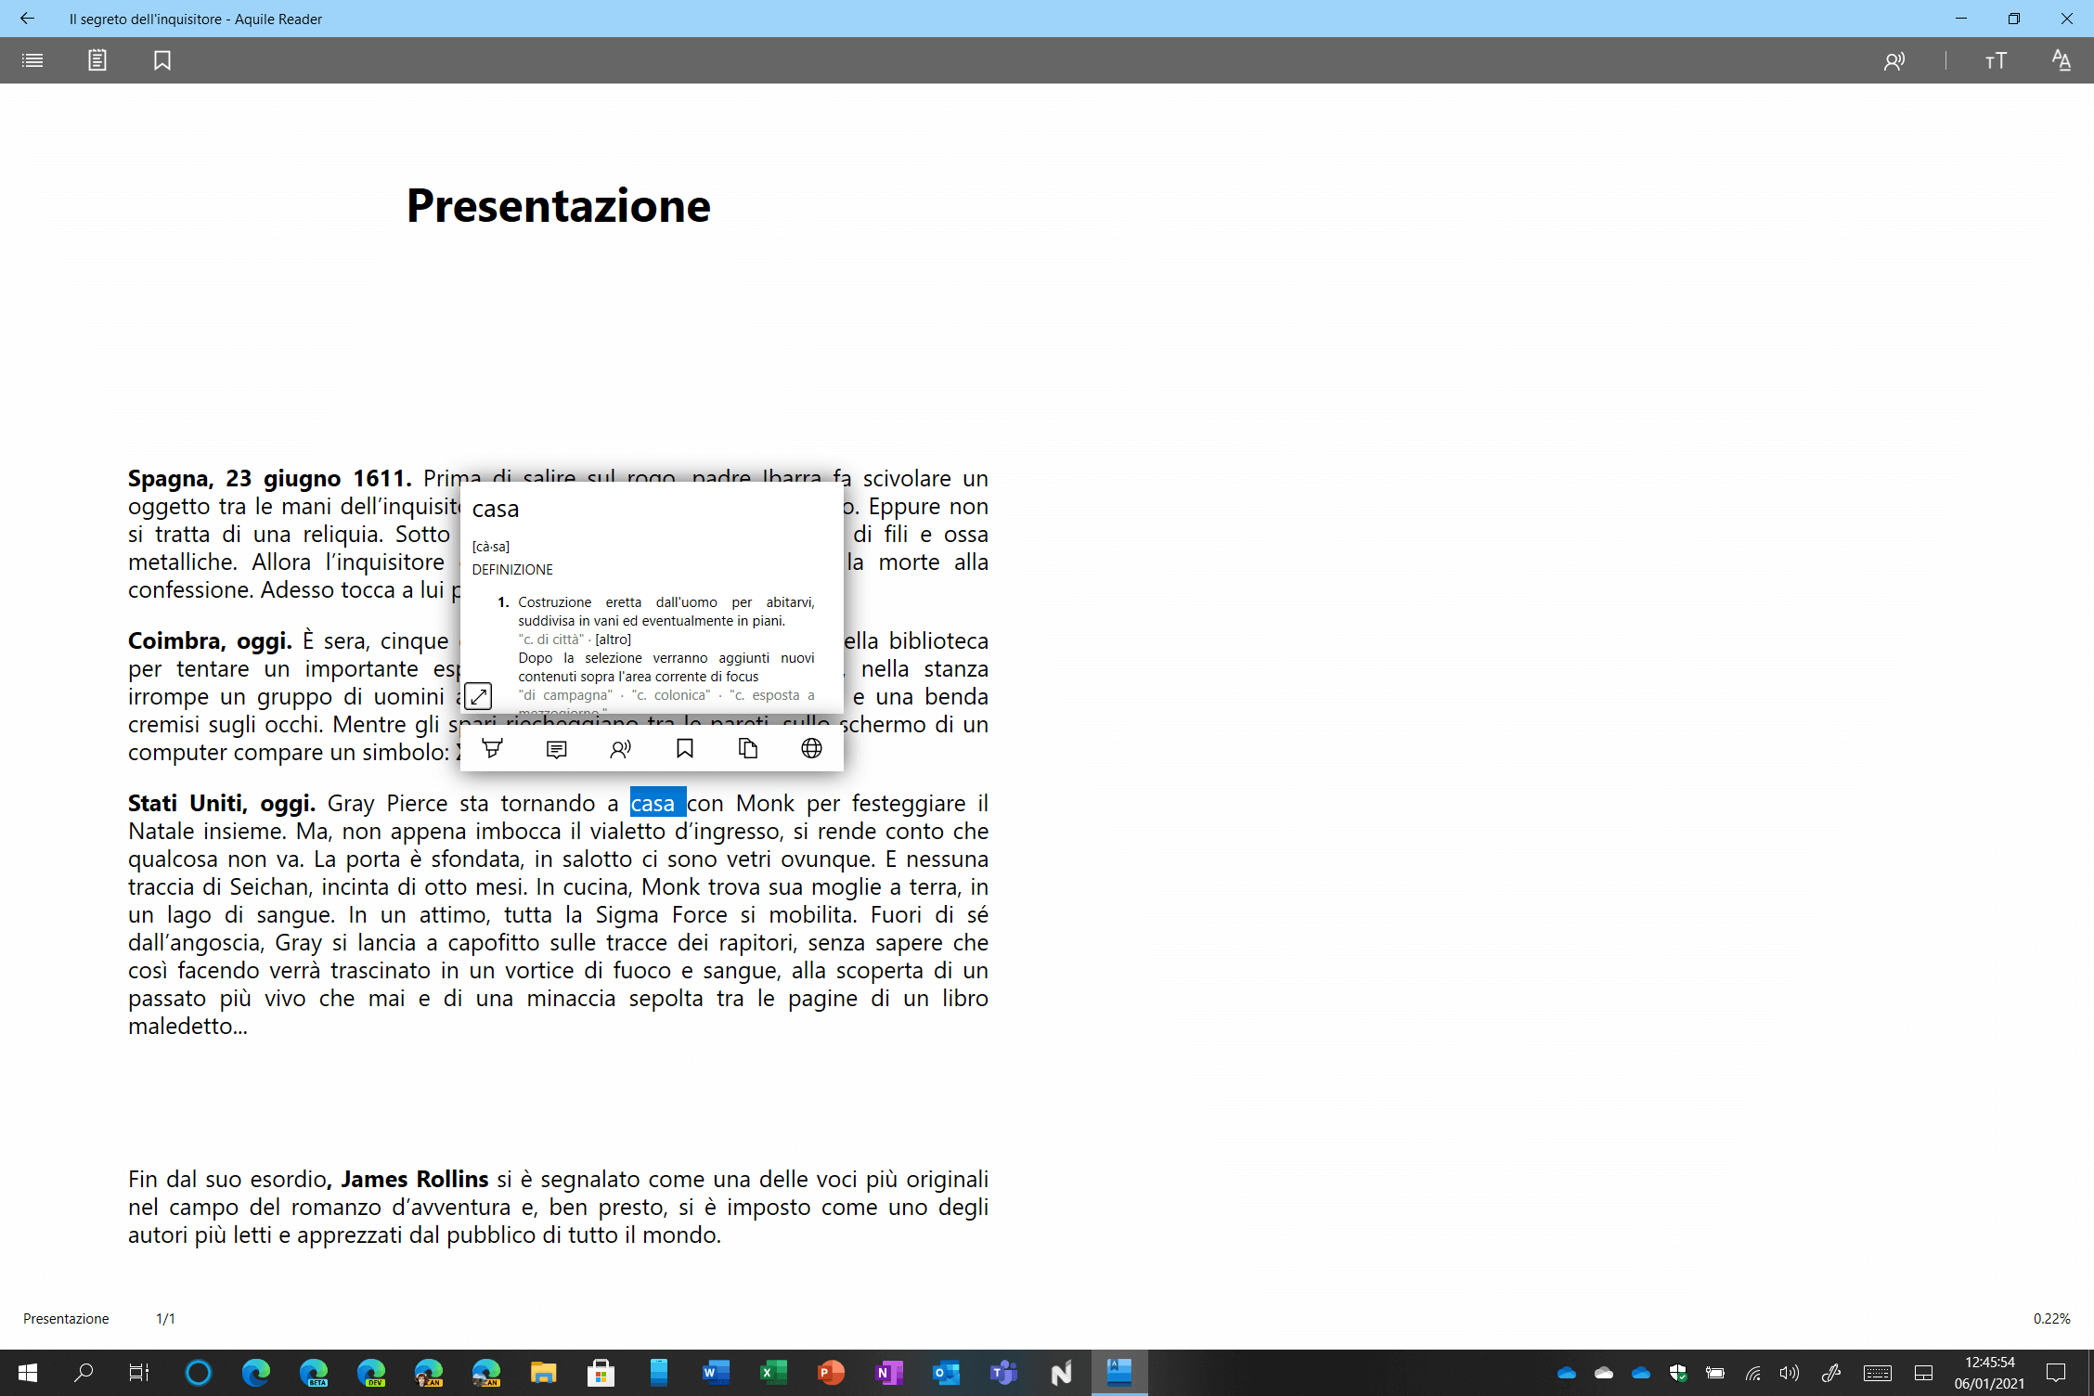Click the highlighted word 'casa' in text
Screen dimensions: 2094x1396
tap(657, 803)
